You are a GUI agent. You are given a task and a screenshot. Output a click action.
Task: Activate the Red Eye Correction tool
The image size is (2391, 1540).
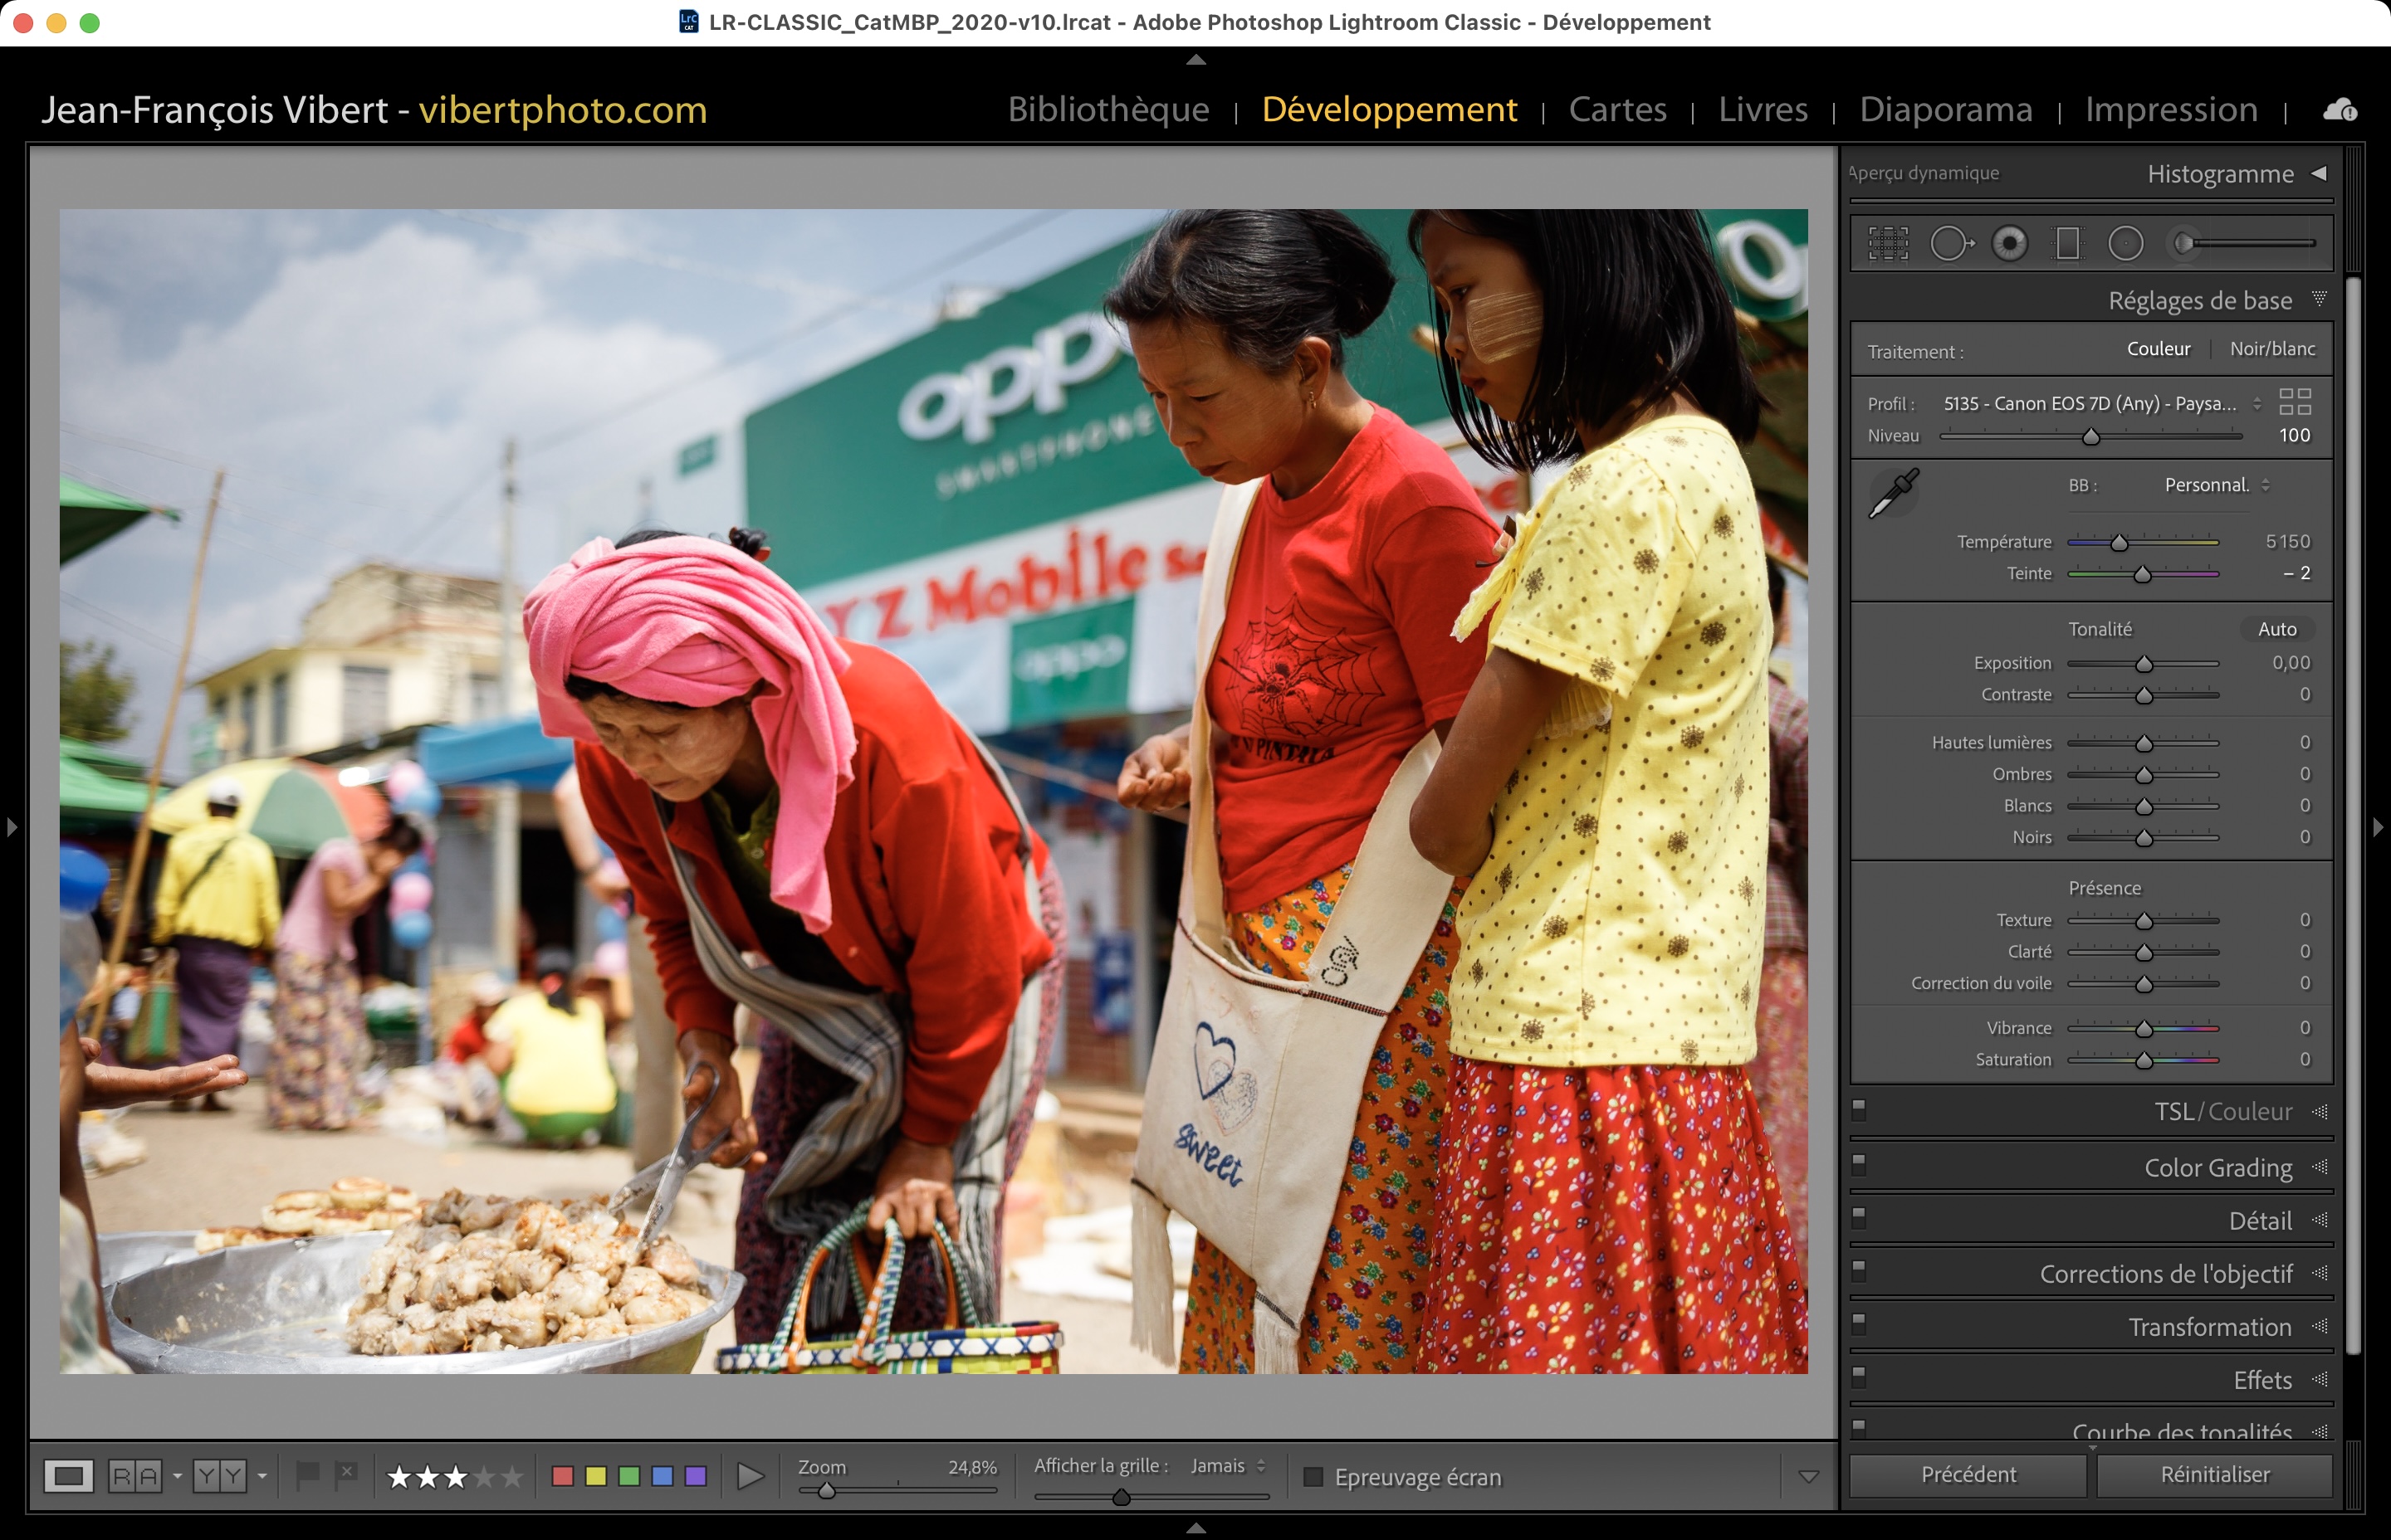pyautogui.click(x=2009, y=243)
